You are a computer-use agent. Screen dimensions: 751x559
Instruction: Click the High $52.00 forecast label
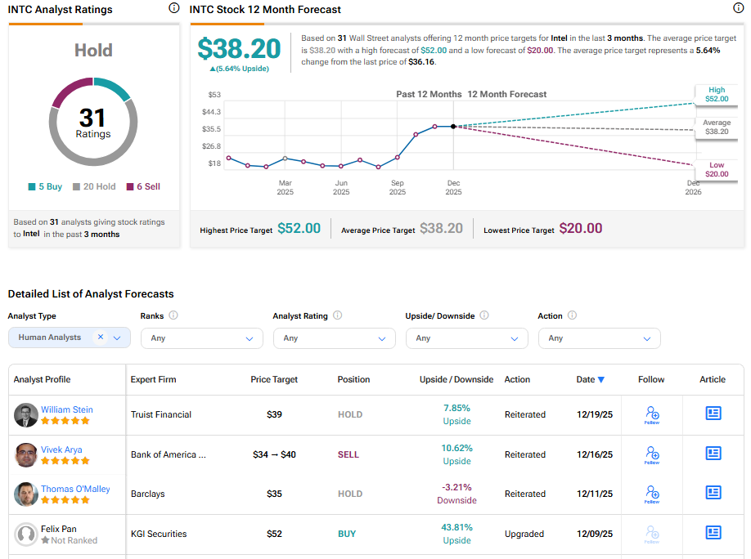click(716, 95)
